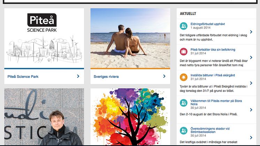Click the Sveriges riviera card title
The image size is (260, 146).
click(x=106, y=77)
